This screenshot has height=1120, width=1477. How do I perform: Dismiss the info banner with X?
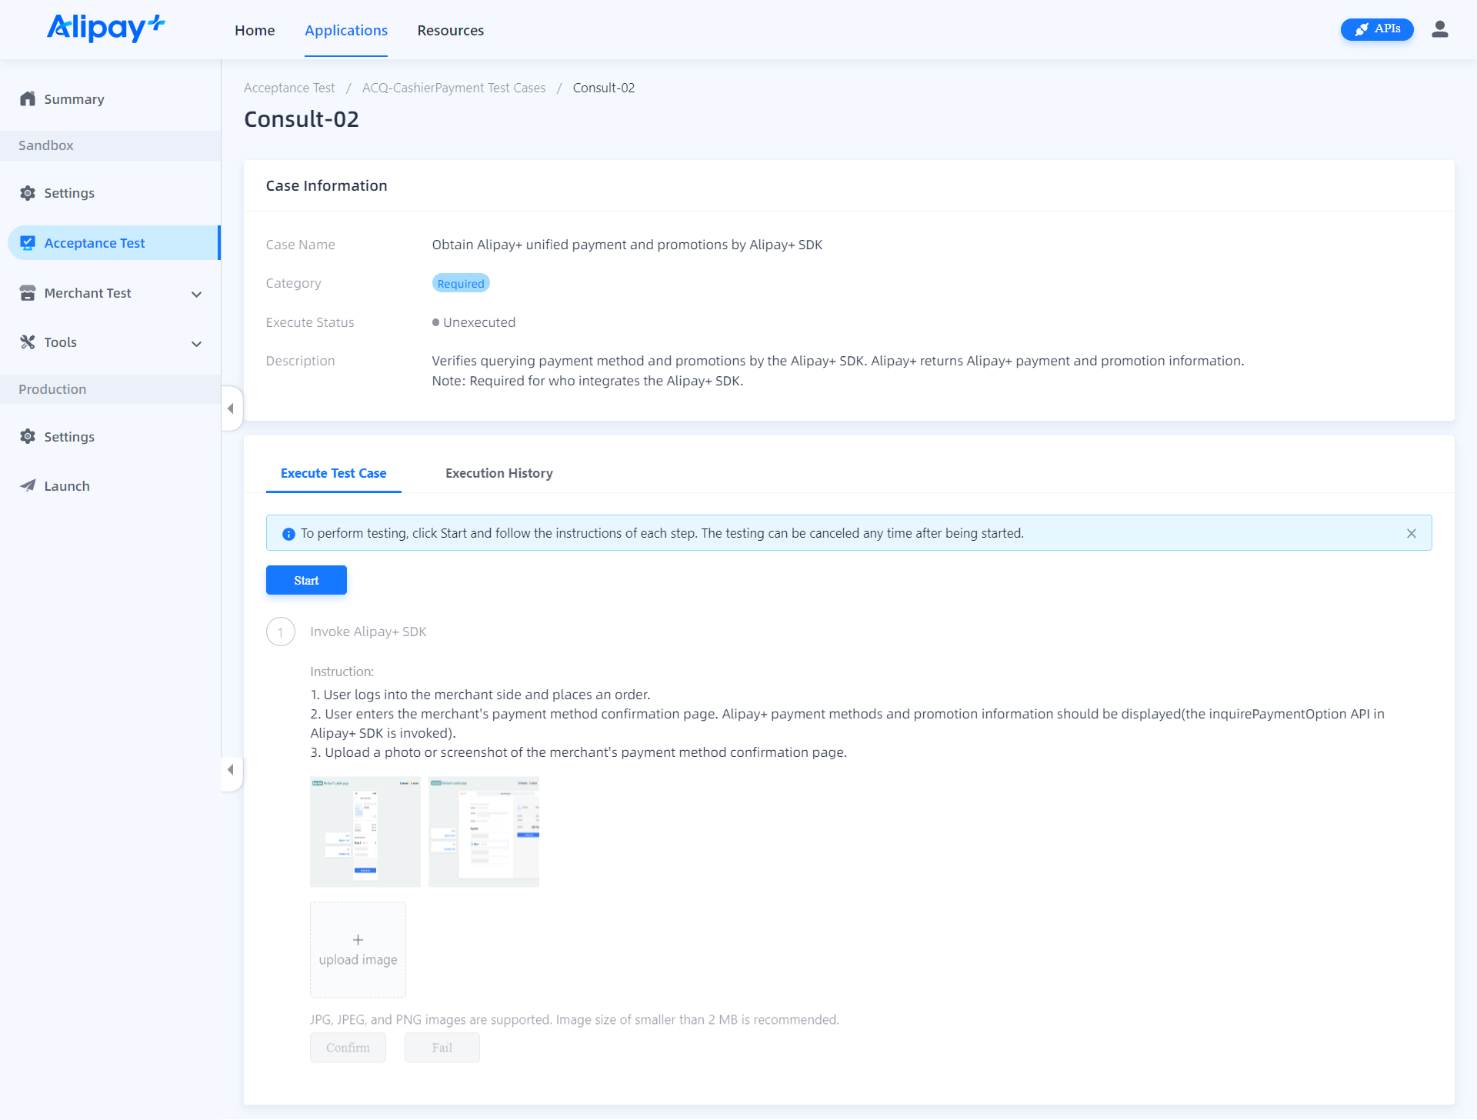pyautogui.click(x=1411, y=533)
